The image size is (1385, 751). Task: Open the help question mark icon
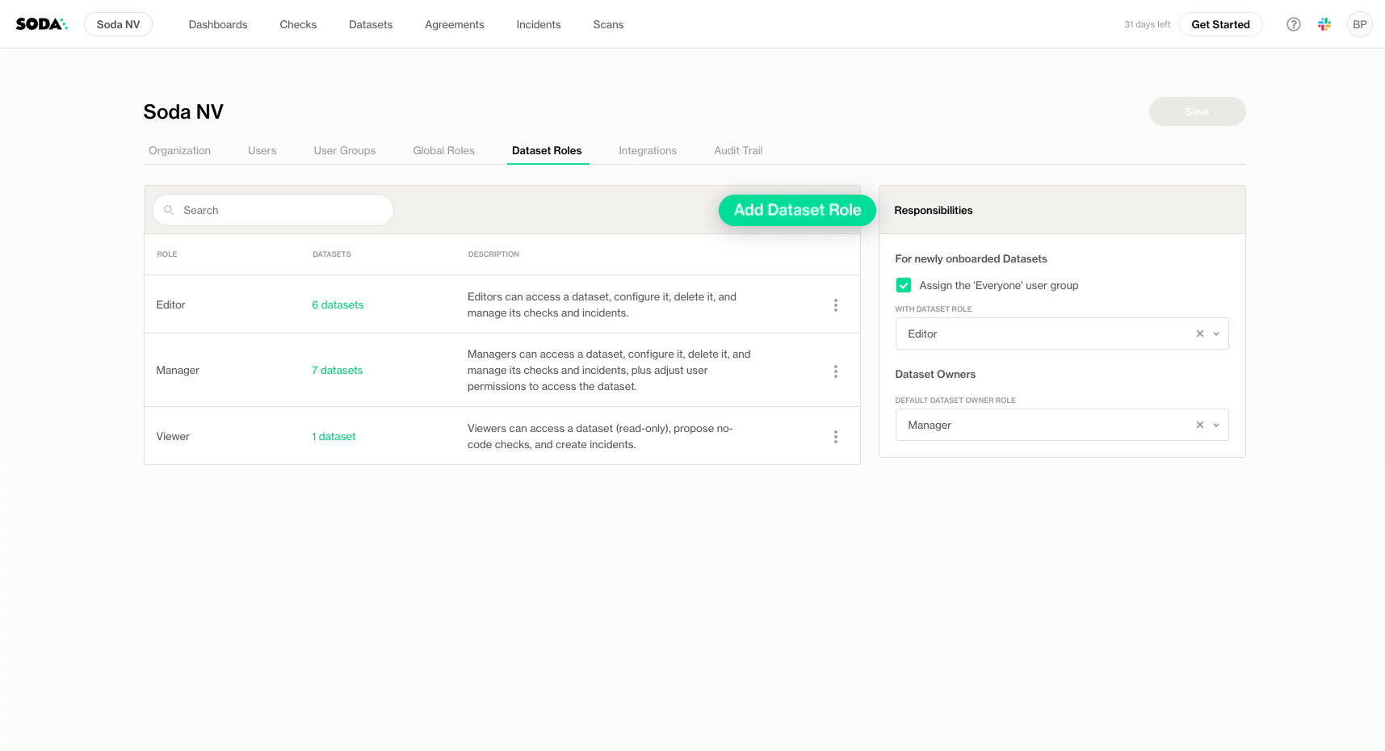click(x=1293, y=24)
